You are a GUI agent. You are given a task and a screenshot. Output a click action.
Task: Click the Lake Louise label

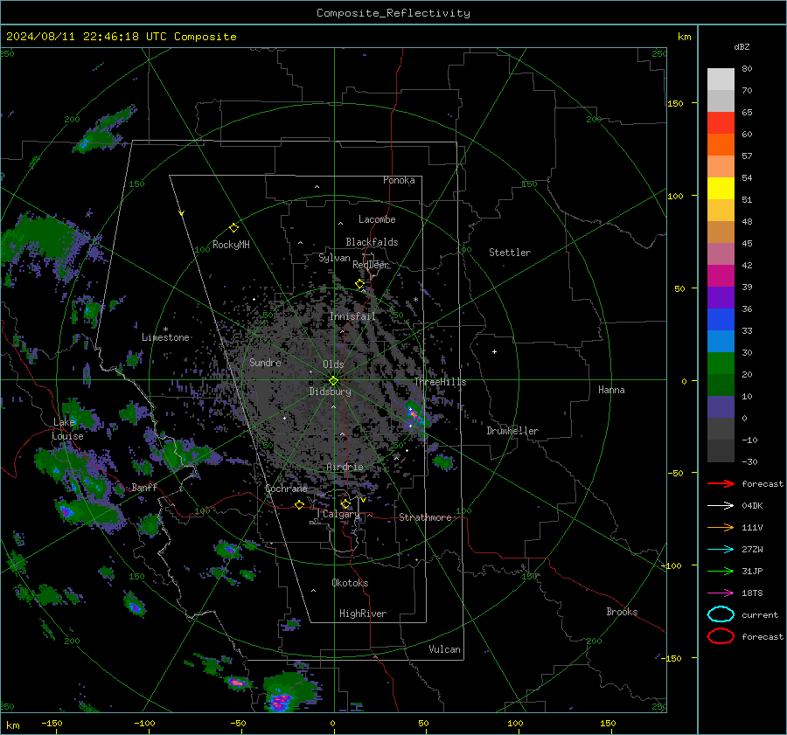pyautogui.click(x=69, y=429)
